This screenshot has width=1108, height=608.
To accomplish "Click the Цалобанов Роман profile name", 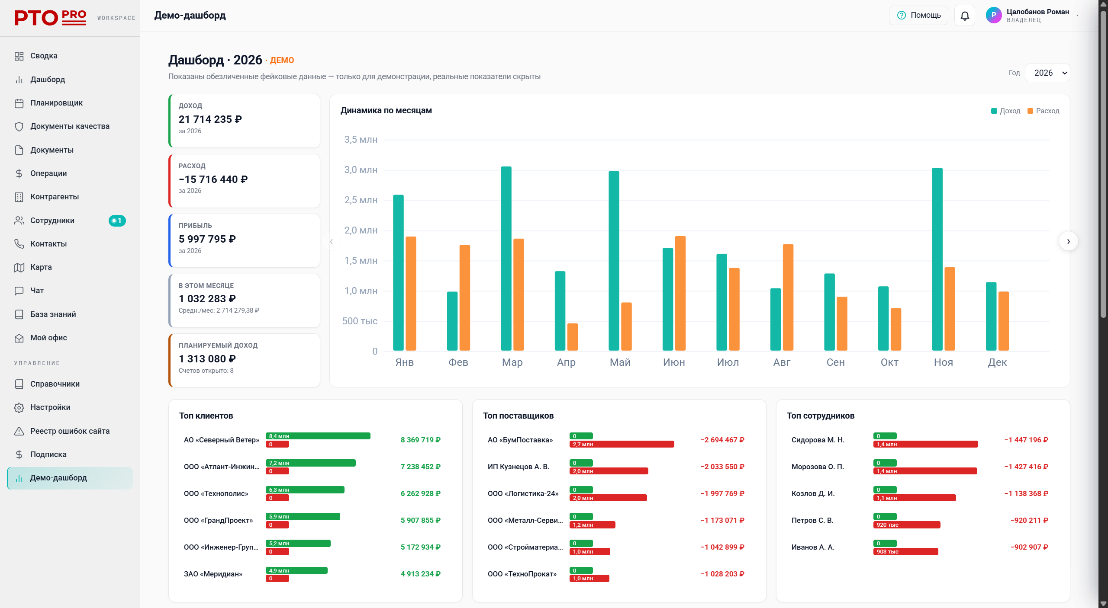I will coord(1037,12).
